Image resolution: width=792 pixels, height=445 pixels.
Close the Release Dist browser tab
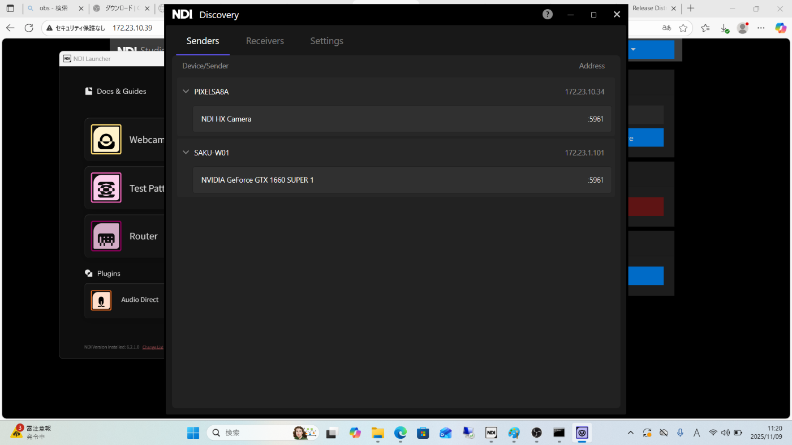(674, 8)
